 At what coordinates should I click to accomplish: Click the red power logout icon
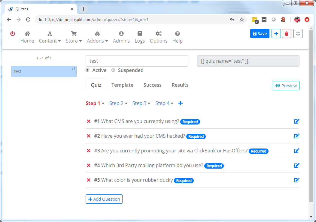click(x=13, y=34)
